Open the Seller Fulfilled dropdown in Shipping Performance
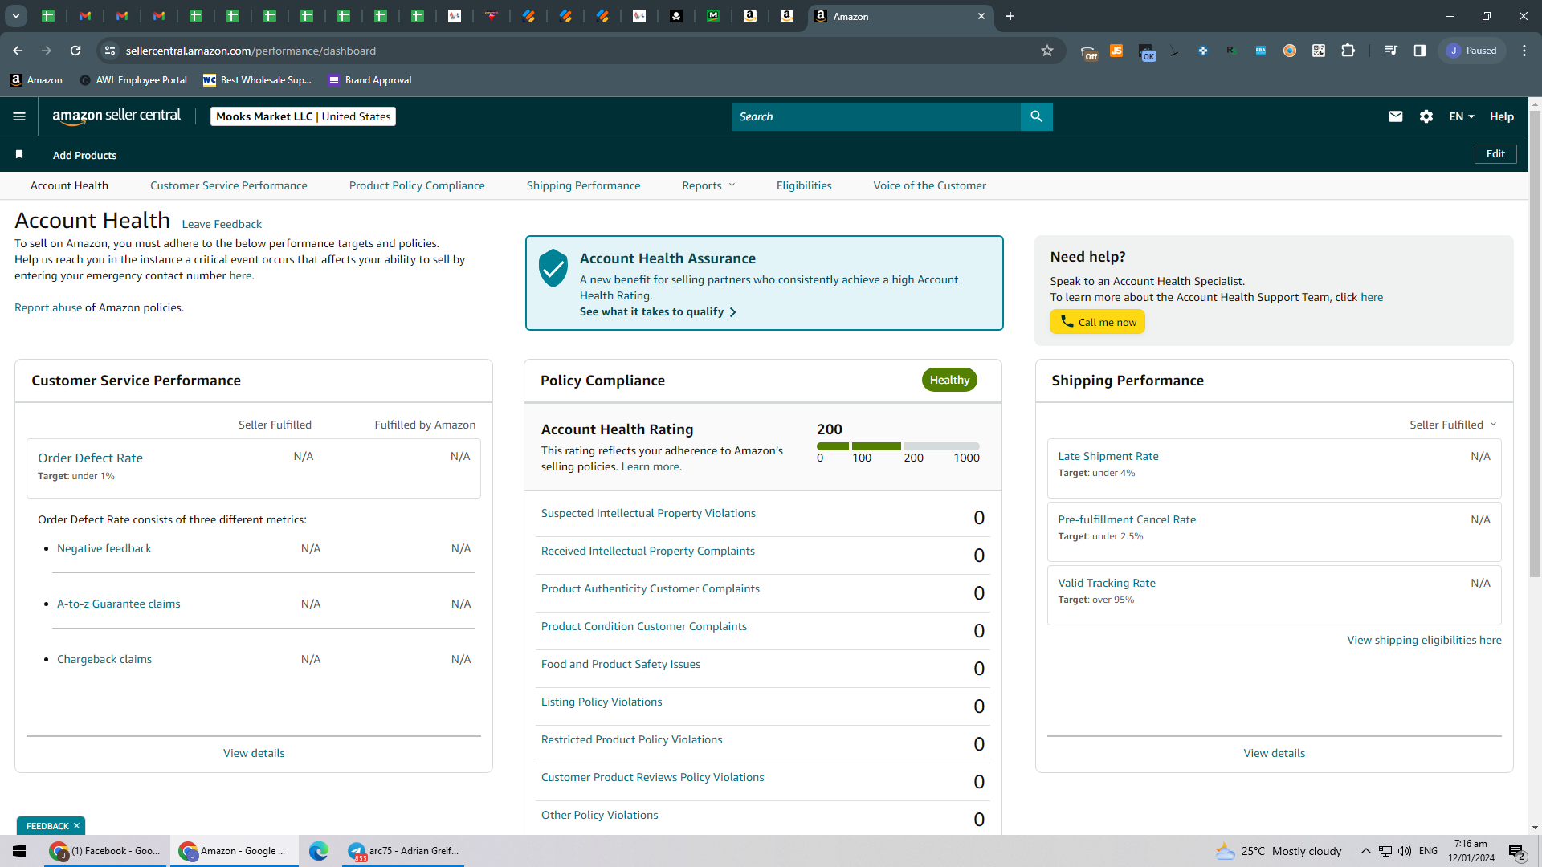The width and height of the screenshot is (1542, 867). click(1453, 425)
